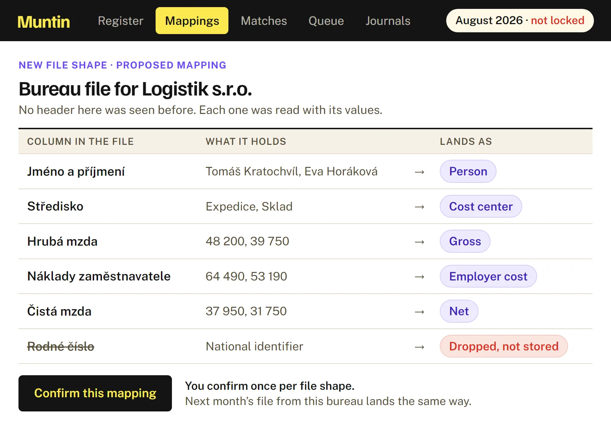The height and width of the screenshot is (426, 611).
Task: Click the arrow in the Rodné číslo row
Action: click(x=420, y=347)
